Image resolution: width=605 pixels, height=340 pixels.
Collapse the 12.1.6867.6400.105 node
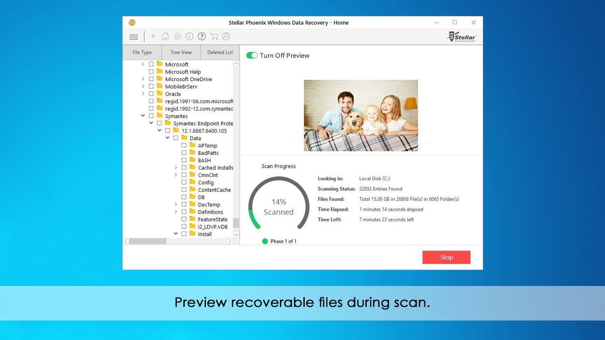159,131
